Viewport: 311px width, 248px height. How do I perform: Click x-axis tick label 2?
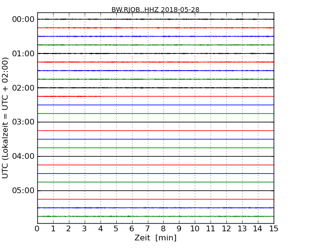(68, 229)
